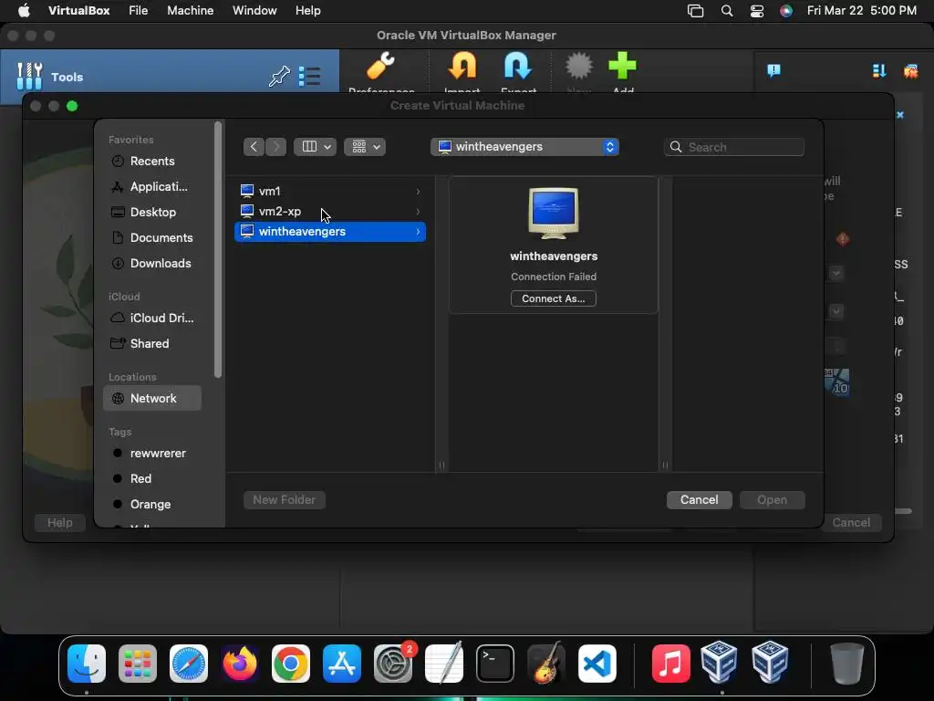The width and height of the screenshot is (934, 701).
Task: Open Desktop in the sidebar
Action: pyautogui.click(x=152, y=212)
